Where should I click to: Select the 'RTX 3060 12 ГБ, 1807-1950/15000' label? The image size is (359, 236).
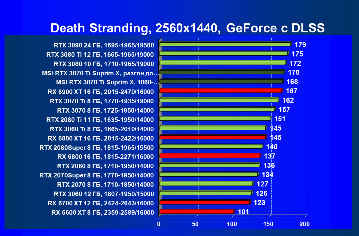click(104, 194)
